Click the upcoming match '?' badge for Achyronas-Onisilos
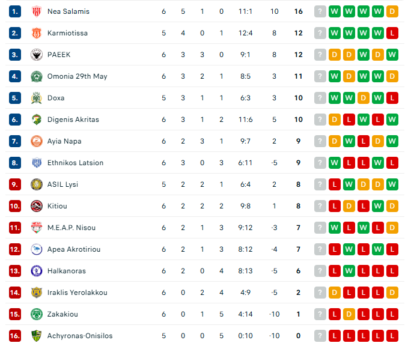Viewport: 408px width, 346px height. (320, 336)
